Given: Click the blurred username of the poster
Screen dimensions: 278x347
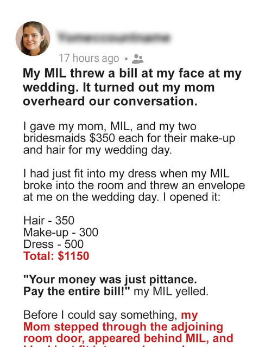Looking at the screenshot, I should (113, 37).
